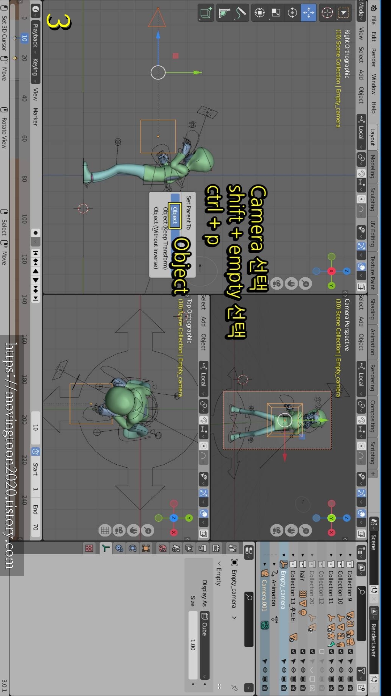Open the Texture properties checker tab
Image resolution: width=391 pixels, height=696 pixels.
pyautogui.click(x=89, y=548)
